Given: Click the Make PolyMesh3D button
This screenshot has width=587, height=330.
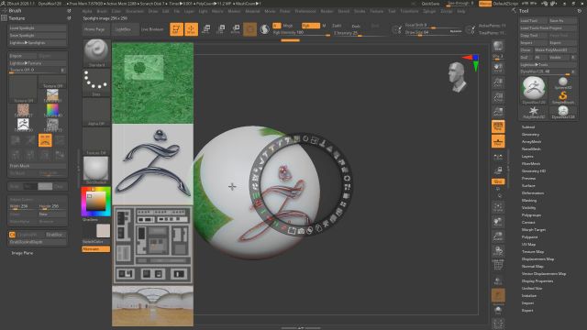Looking at the screenshot, I should (556, 50).
